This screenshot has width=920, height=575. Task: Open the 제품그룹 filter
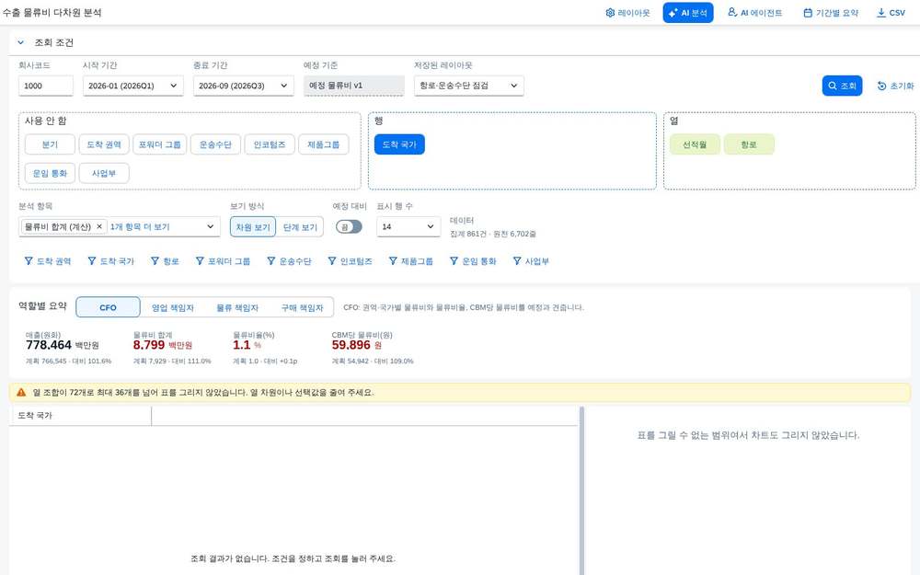click(410, 261)
